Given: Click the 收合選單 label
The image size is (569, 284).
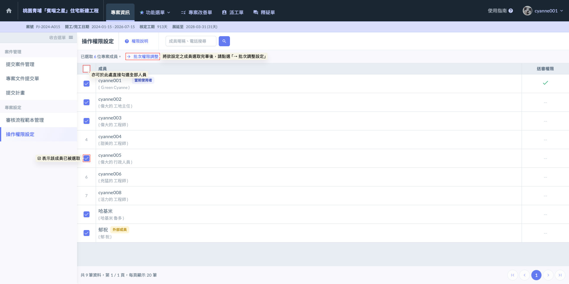Looking at the screenshot, I should click(x=57, y=37).
